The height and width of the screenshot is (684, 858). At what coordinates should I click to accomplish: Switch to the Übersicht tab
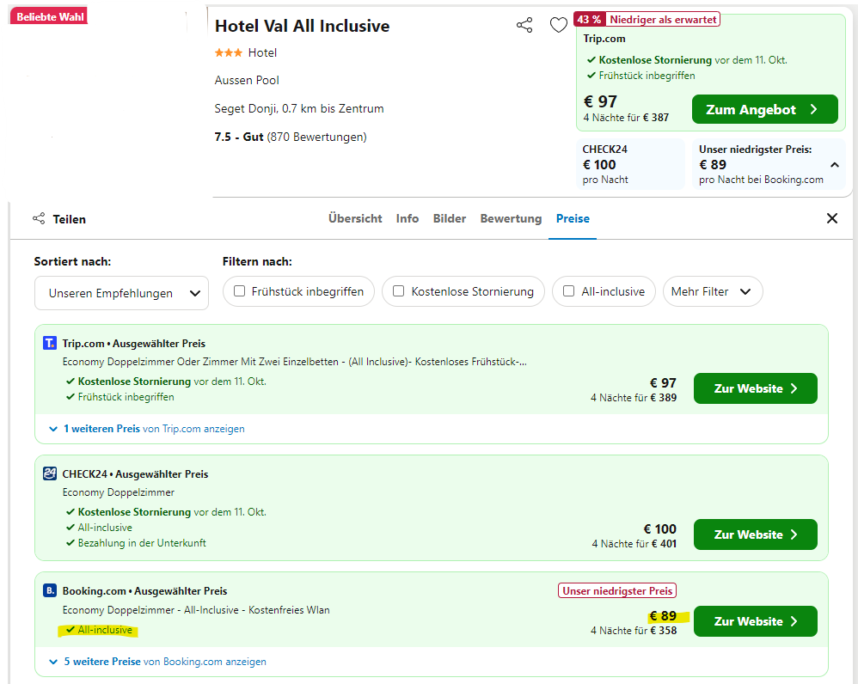tap(355, 219)
